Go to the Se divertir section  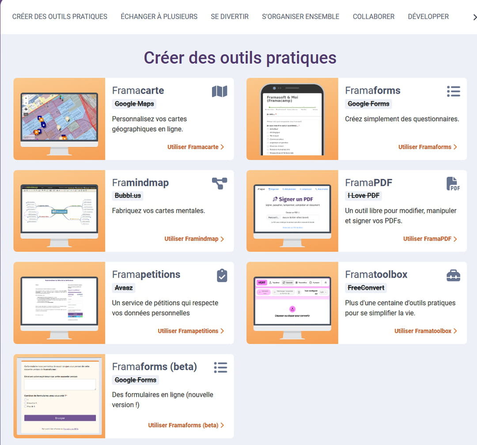(230, 17)
